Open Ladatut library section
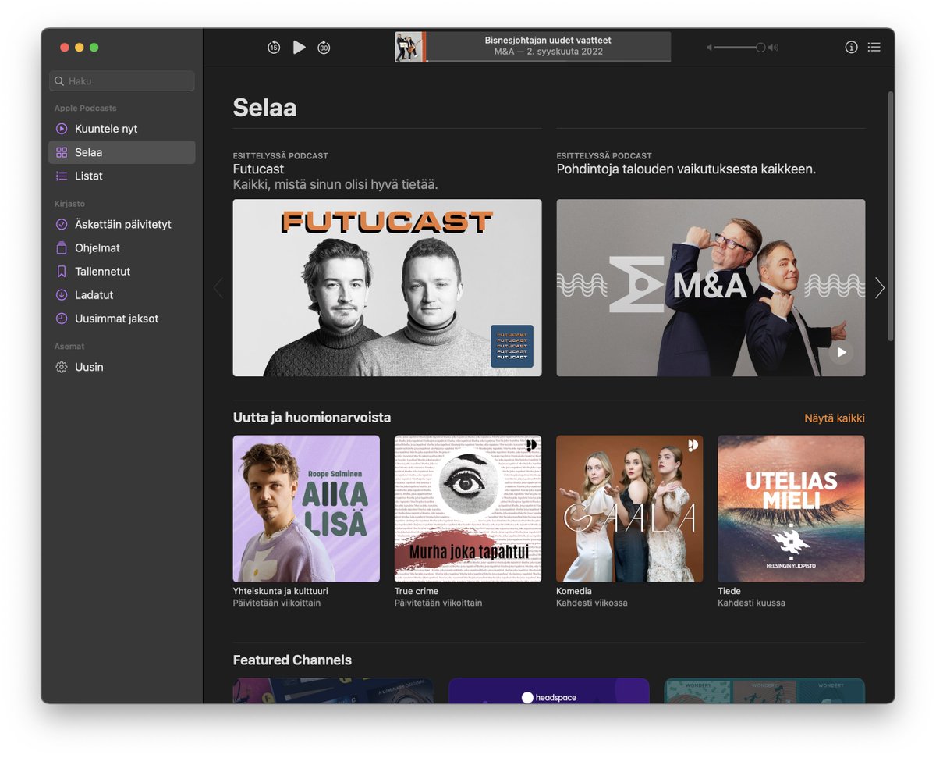 coord(122,295)
